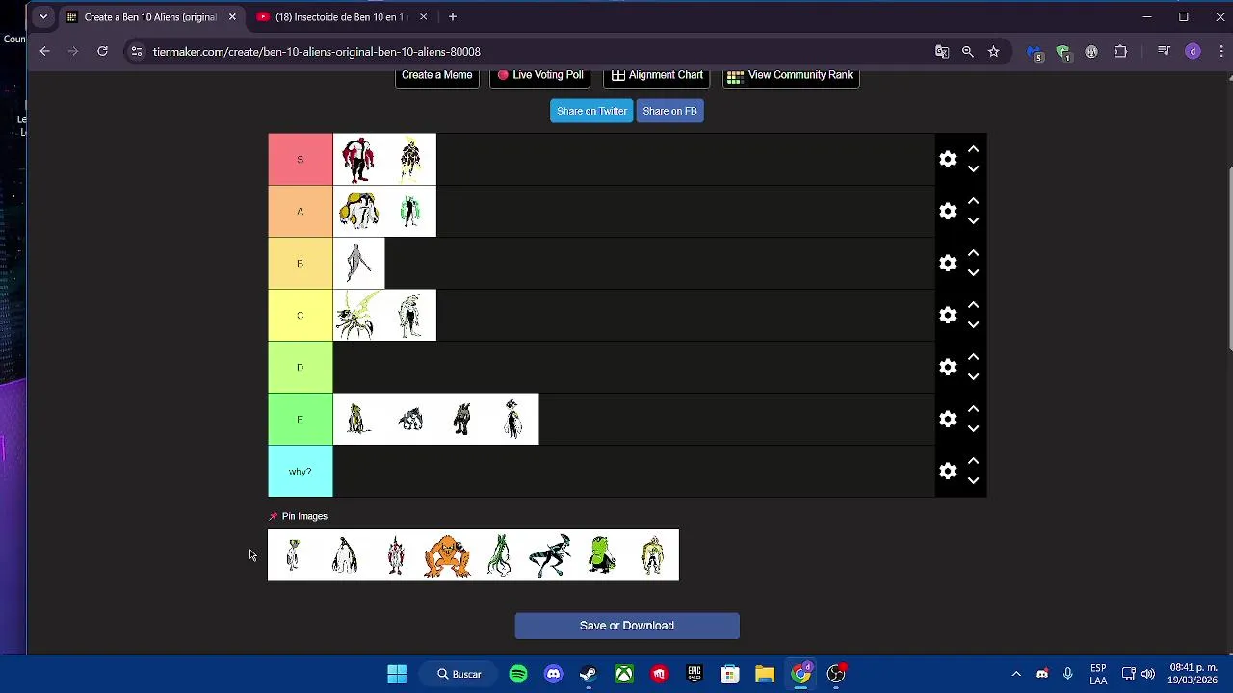Select the yellow C tier label
This screenshot has height=693, width=1233.
tap(300, 316)
